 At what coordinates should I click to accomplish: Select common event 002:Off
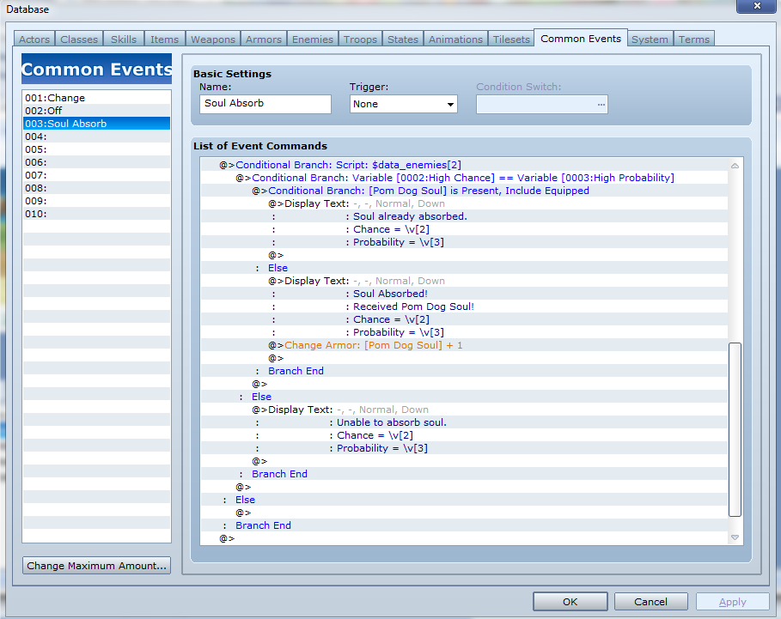point(96,111)
